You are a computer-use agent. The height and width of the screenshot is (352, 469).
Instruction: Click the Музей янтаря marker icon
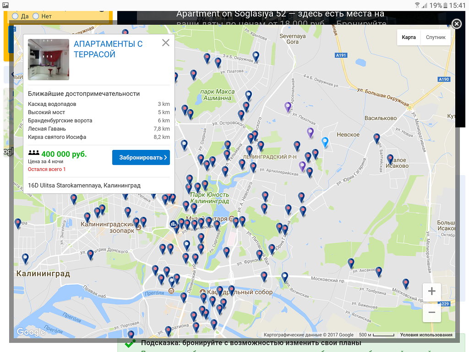pos(231,219)
